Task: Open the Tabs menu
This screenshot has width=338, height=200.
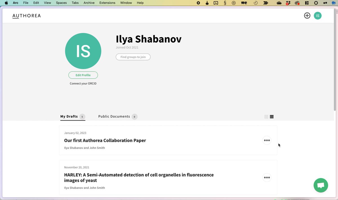Action: coord(75,3)
